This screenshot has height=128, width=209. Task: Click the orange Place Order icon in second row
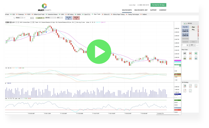tap(190, 58)
